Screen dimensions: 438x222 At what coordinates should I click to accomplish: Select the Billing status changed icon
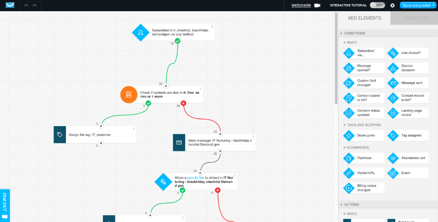pos(349,188)
